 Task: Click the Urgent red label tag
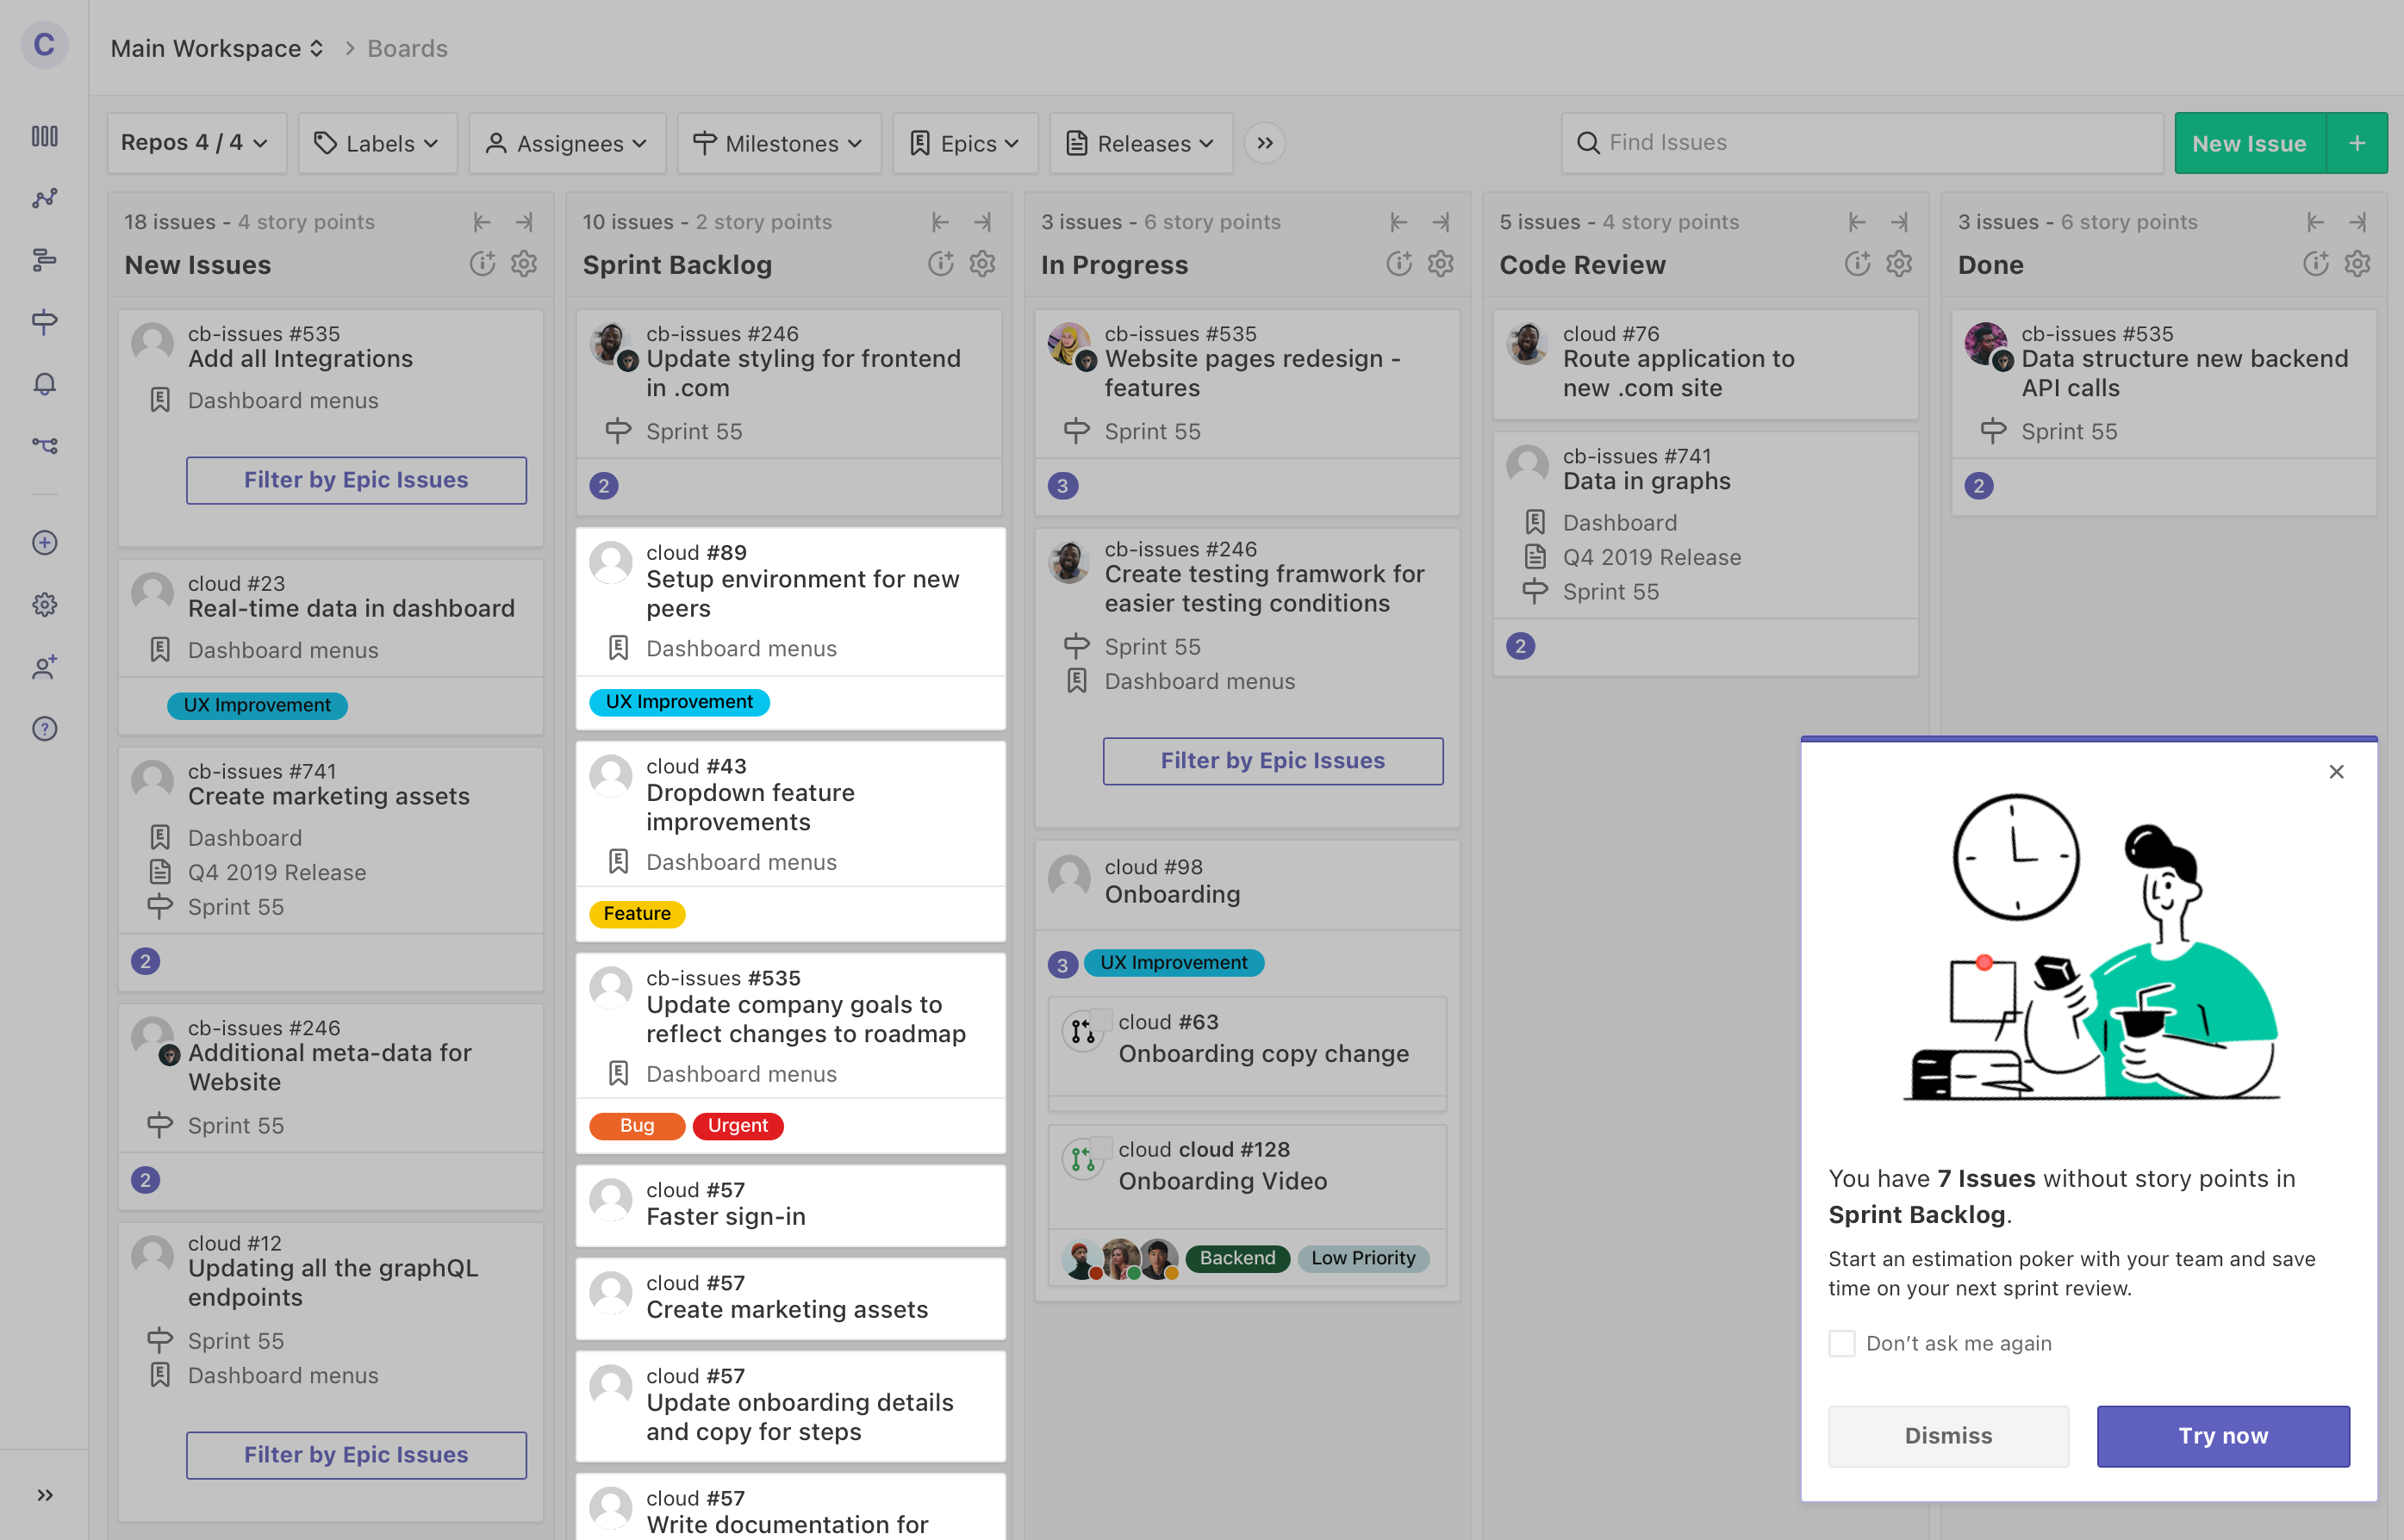(738, 1125)
